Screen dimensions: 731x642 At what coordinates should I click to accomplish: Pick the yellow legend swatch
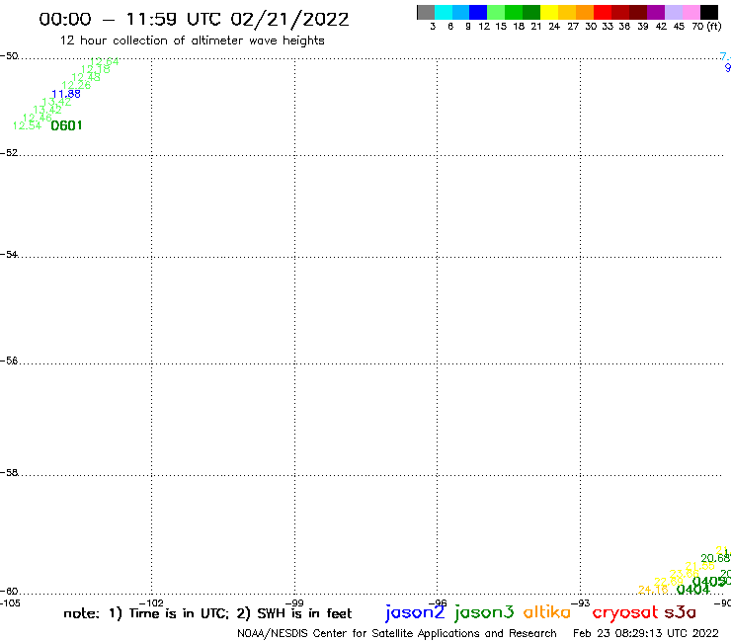click(x=549, y=12)
